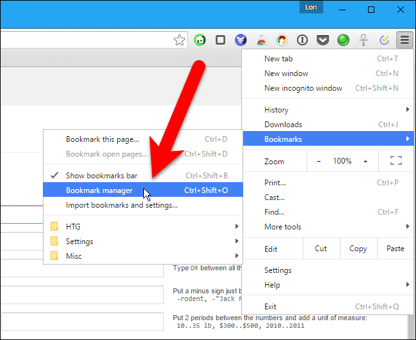The height and width of the screenshot is (340, 416).
Task: Click the bookmark star in the address bar
Action: click(180, 40)
